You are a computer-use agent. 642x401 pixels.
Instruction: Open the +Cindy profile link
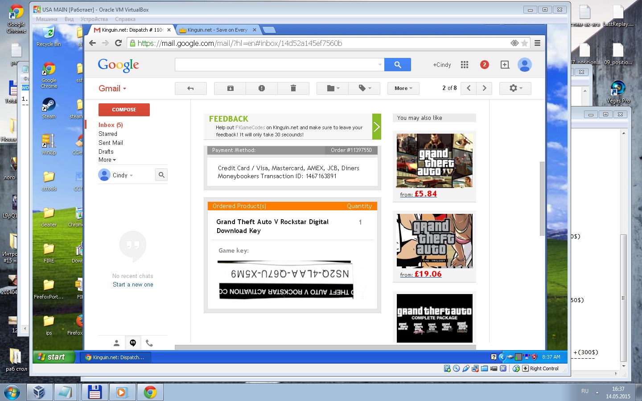[442, 65]
